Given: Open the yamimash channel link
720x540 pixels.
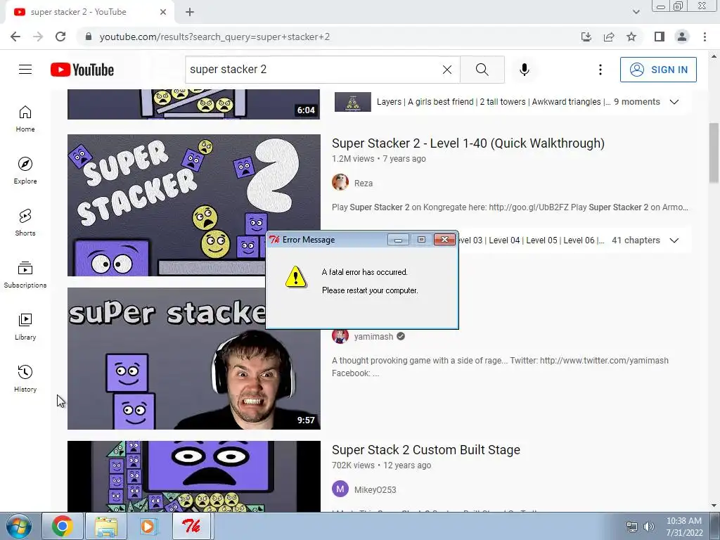Looking at the screenshot, I should pyautogui.click(x=373, y=337).
